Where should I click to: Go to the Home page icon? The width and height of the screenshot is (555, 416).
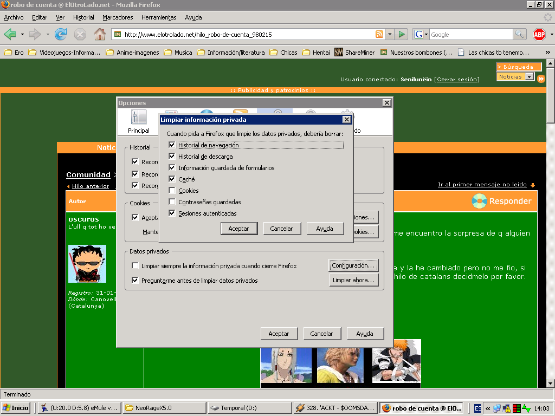coord(100,34)
